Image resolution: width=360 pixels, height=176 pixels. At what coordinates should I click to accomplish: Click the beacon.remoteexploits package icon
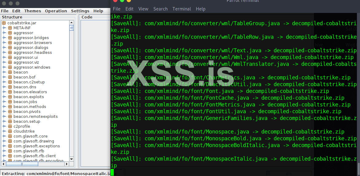pos(10,117)
